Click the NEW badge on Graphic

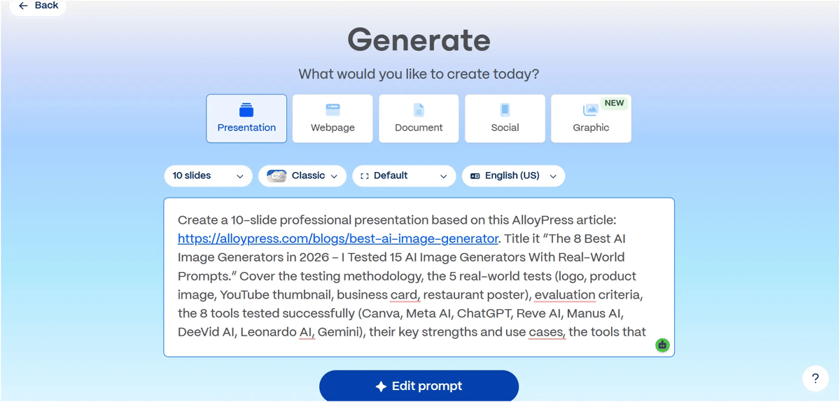(614, 103)
